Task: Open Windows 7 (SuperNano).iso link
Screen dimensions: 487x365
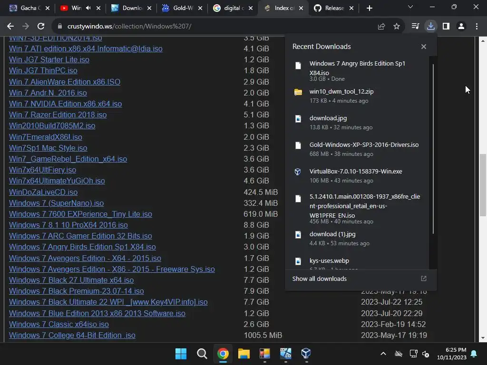Action: click(x=56, y=203)
